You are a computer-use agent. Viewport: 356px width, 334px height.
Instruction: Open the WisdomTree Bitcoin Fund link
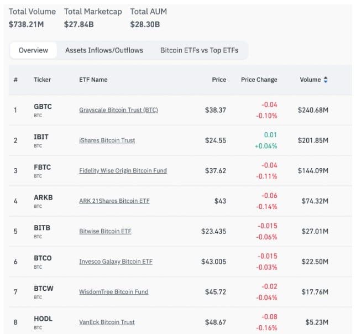tap(114, 292)
